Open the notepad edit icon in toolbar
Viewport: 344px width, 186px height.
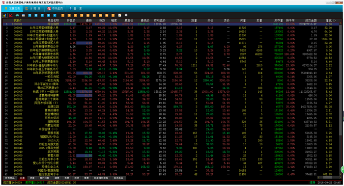[119, 15]
